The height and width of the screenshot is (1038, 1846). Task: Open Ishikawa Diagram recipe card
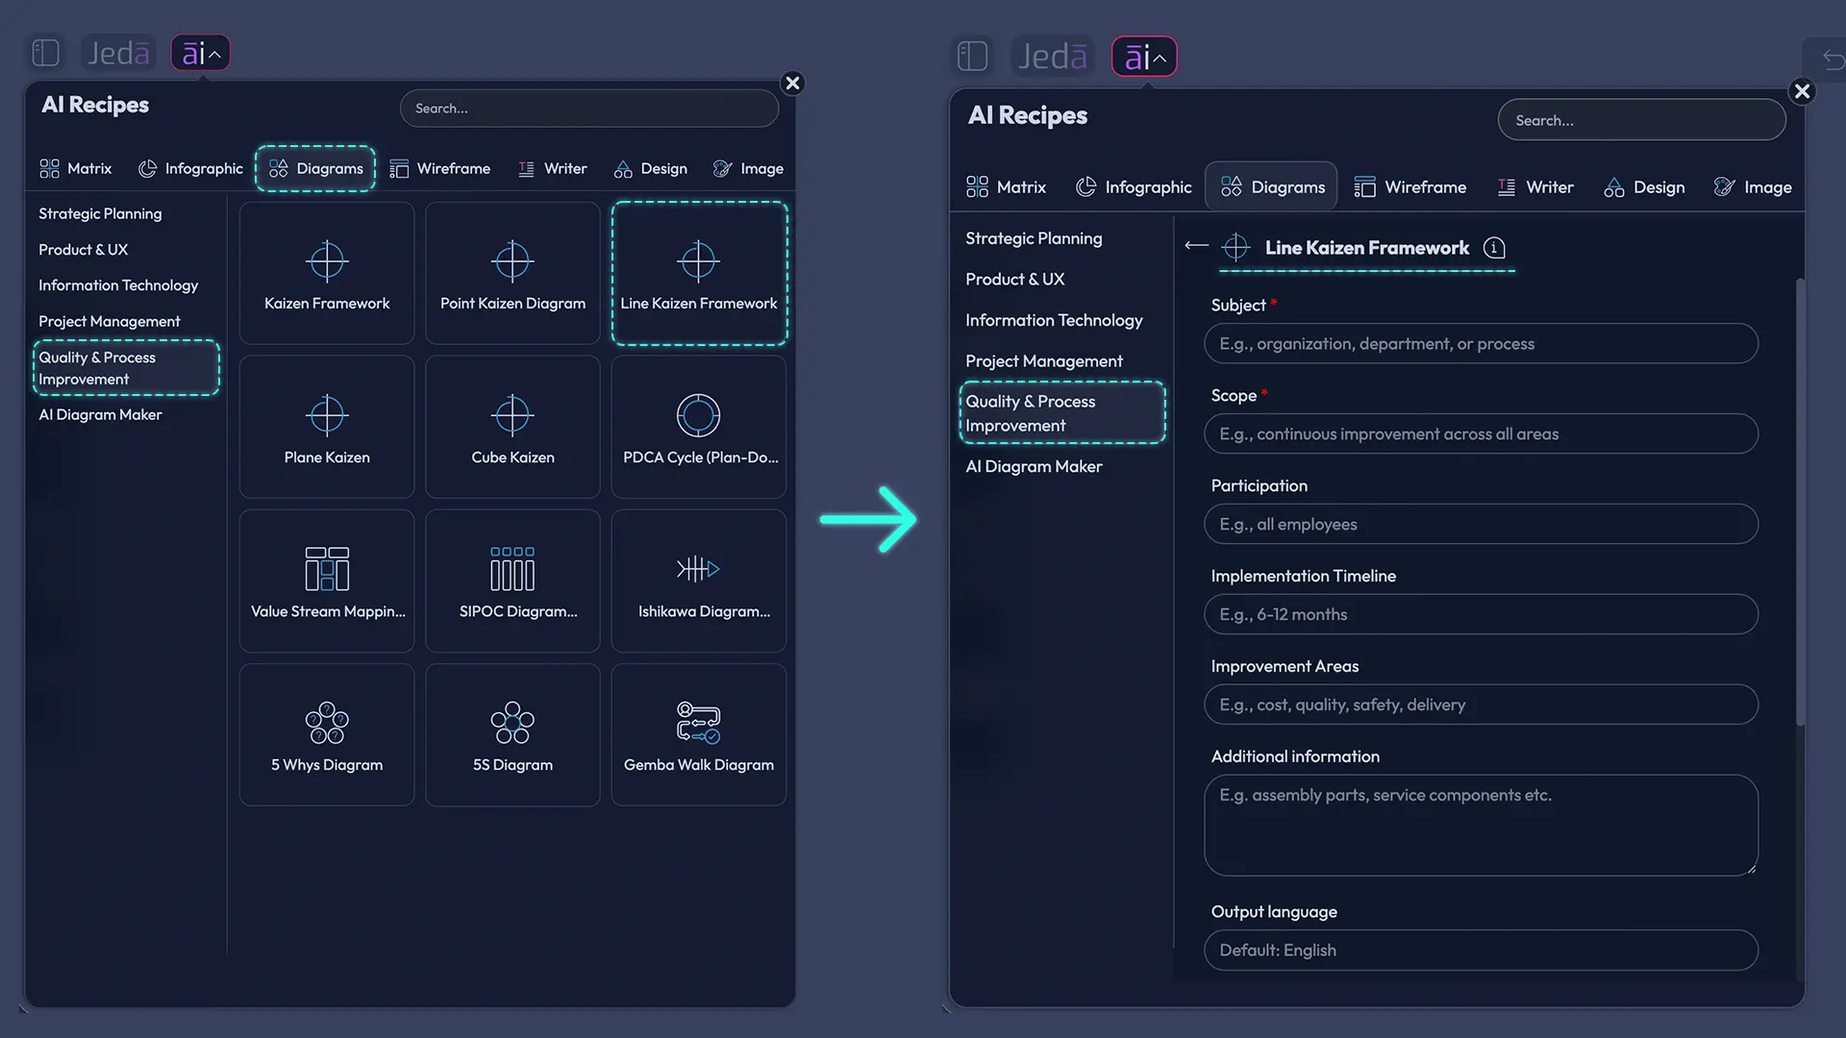pos(699,581)
